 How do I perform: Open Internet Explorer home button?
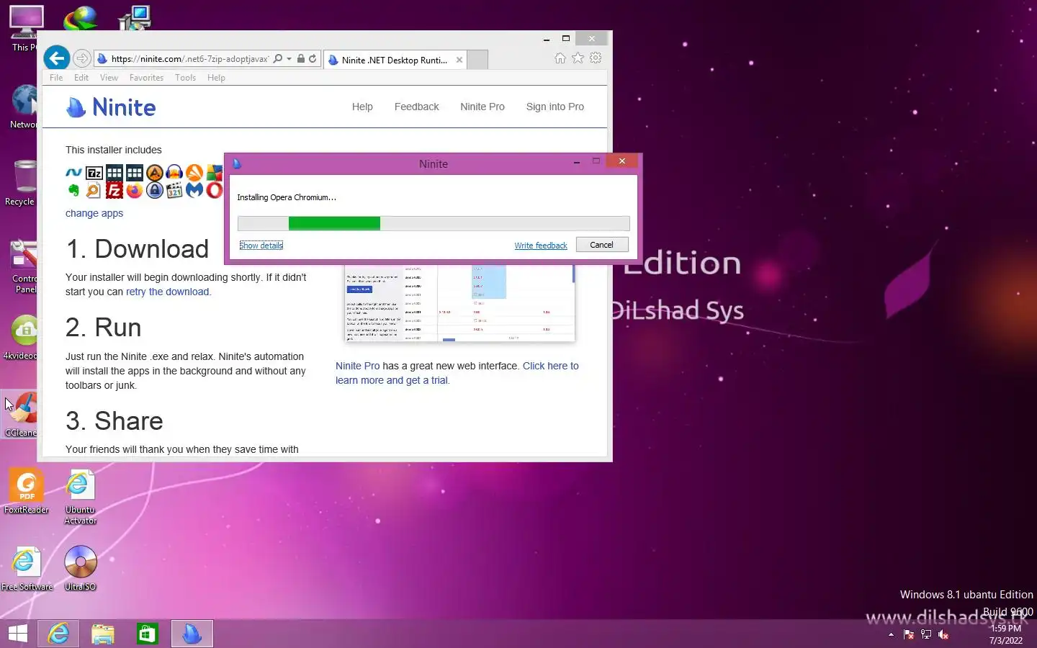coord(560,58)
